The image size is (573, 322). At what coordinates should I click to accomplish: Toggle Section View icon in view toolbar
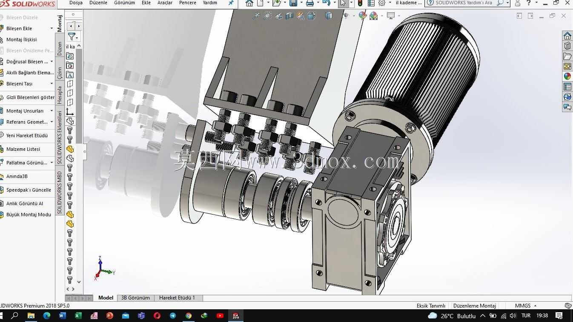pyautogui.click(x=289, y=16)
